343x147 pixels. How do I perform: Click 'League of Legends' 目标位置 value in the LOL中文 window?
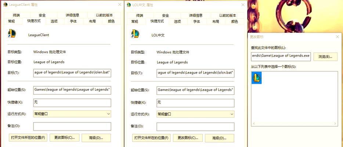point(172,62)
